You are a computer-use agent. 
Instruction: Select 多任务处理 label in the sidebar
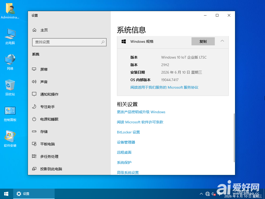pyautogui.click(x=49, y=157)
